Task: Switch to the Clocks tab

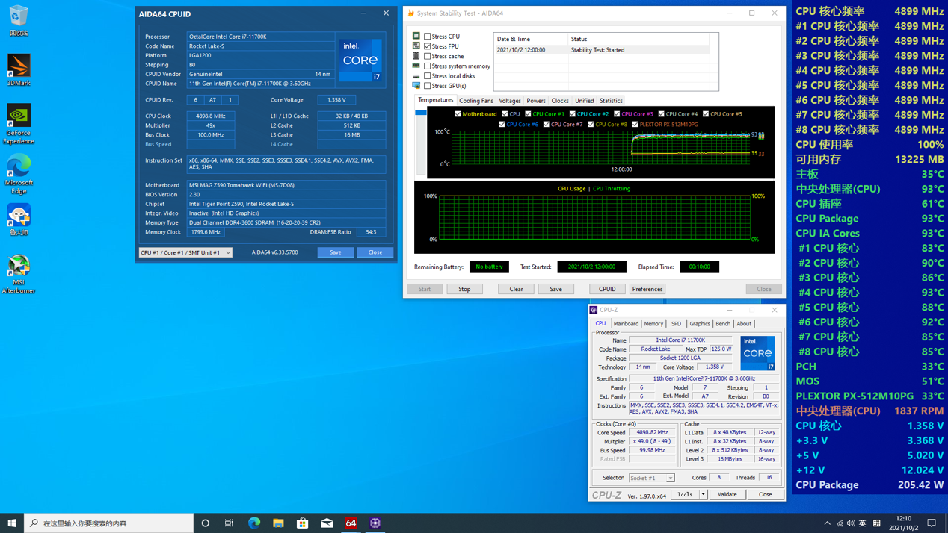Action: [x=560, y=101]
